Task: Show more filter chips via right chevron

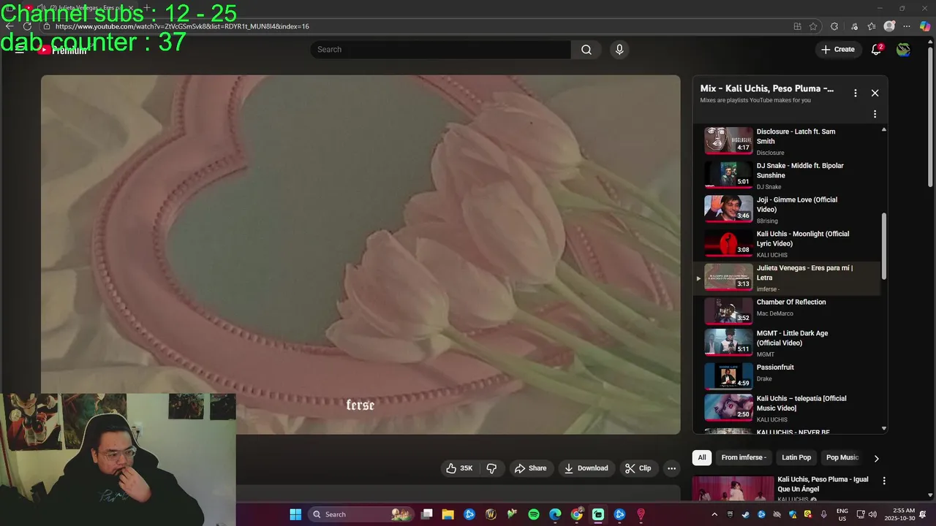Action: point(876,458)
